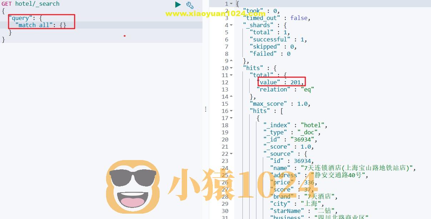
Task: Send the request with the green play icon
Action: 177,4
